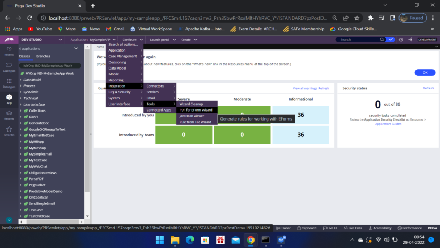Image resolution: width=441 pixels, height=248 pixels.
Task: Click Informational 36 tile for you
Action: pos(300,115)
